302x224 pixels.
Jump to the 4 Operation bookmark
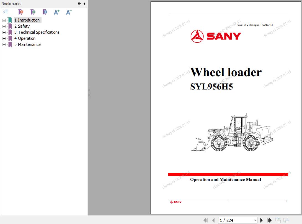point(25,38)
